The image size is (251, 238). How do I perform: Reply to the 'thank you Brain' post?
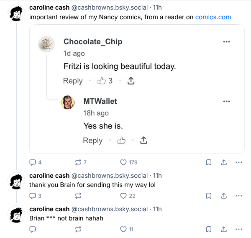tap(33, 196)
